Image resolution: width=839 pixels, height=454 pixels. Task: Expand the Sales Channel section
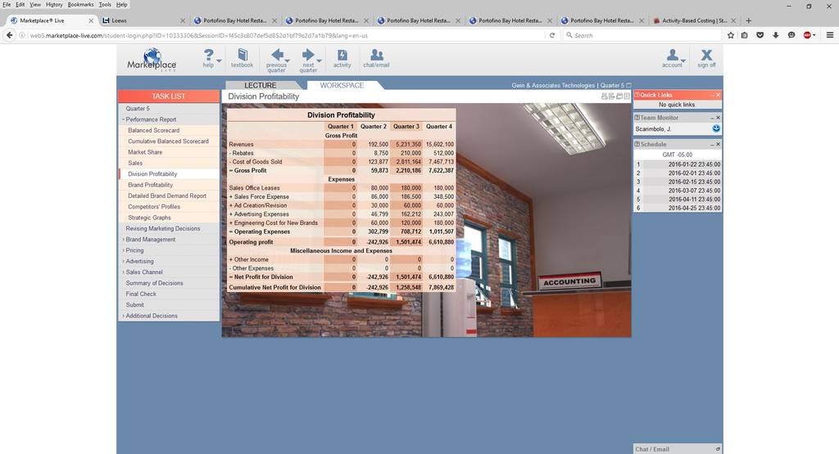point(123,272)
